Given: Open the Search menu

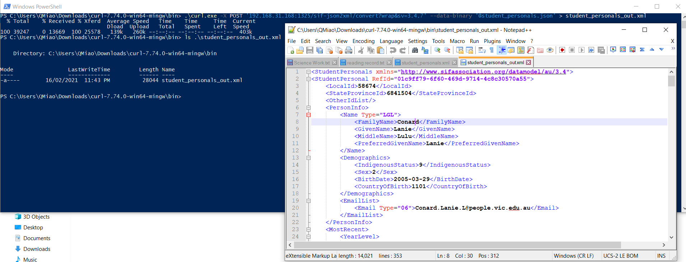Looking at the screenshot, I should click(x=323, y=41).
